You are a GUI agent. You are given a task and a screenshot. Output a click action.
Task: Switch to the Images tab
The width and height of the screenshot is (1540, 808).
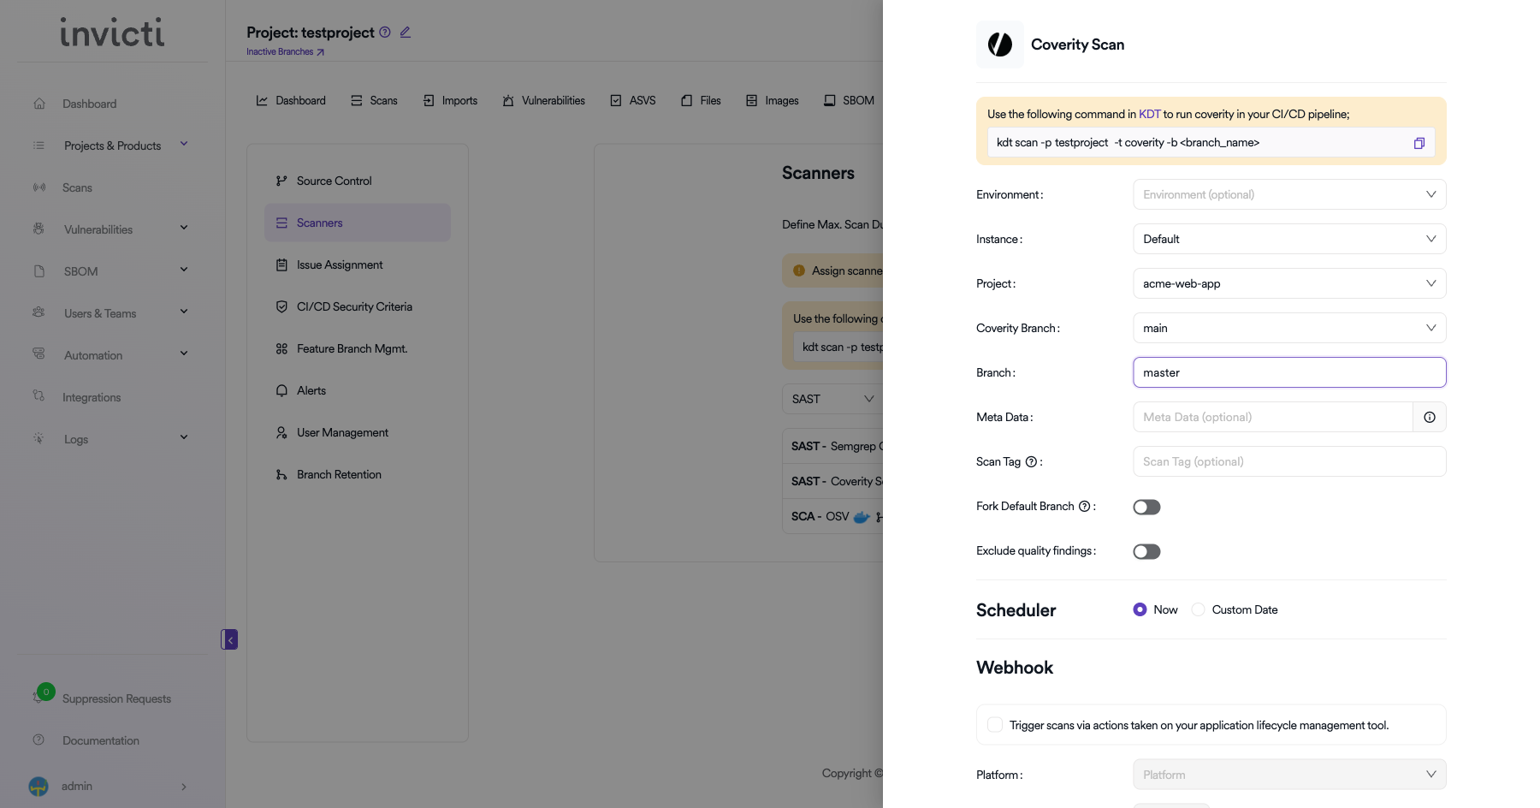coord(772,100)
